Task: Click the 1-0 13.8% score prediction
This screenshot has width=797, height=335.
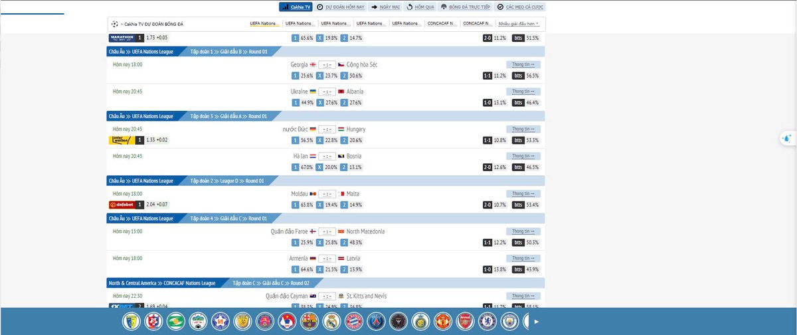Action: pyautogui.click(x=495, y=269)
